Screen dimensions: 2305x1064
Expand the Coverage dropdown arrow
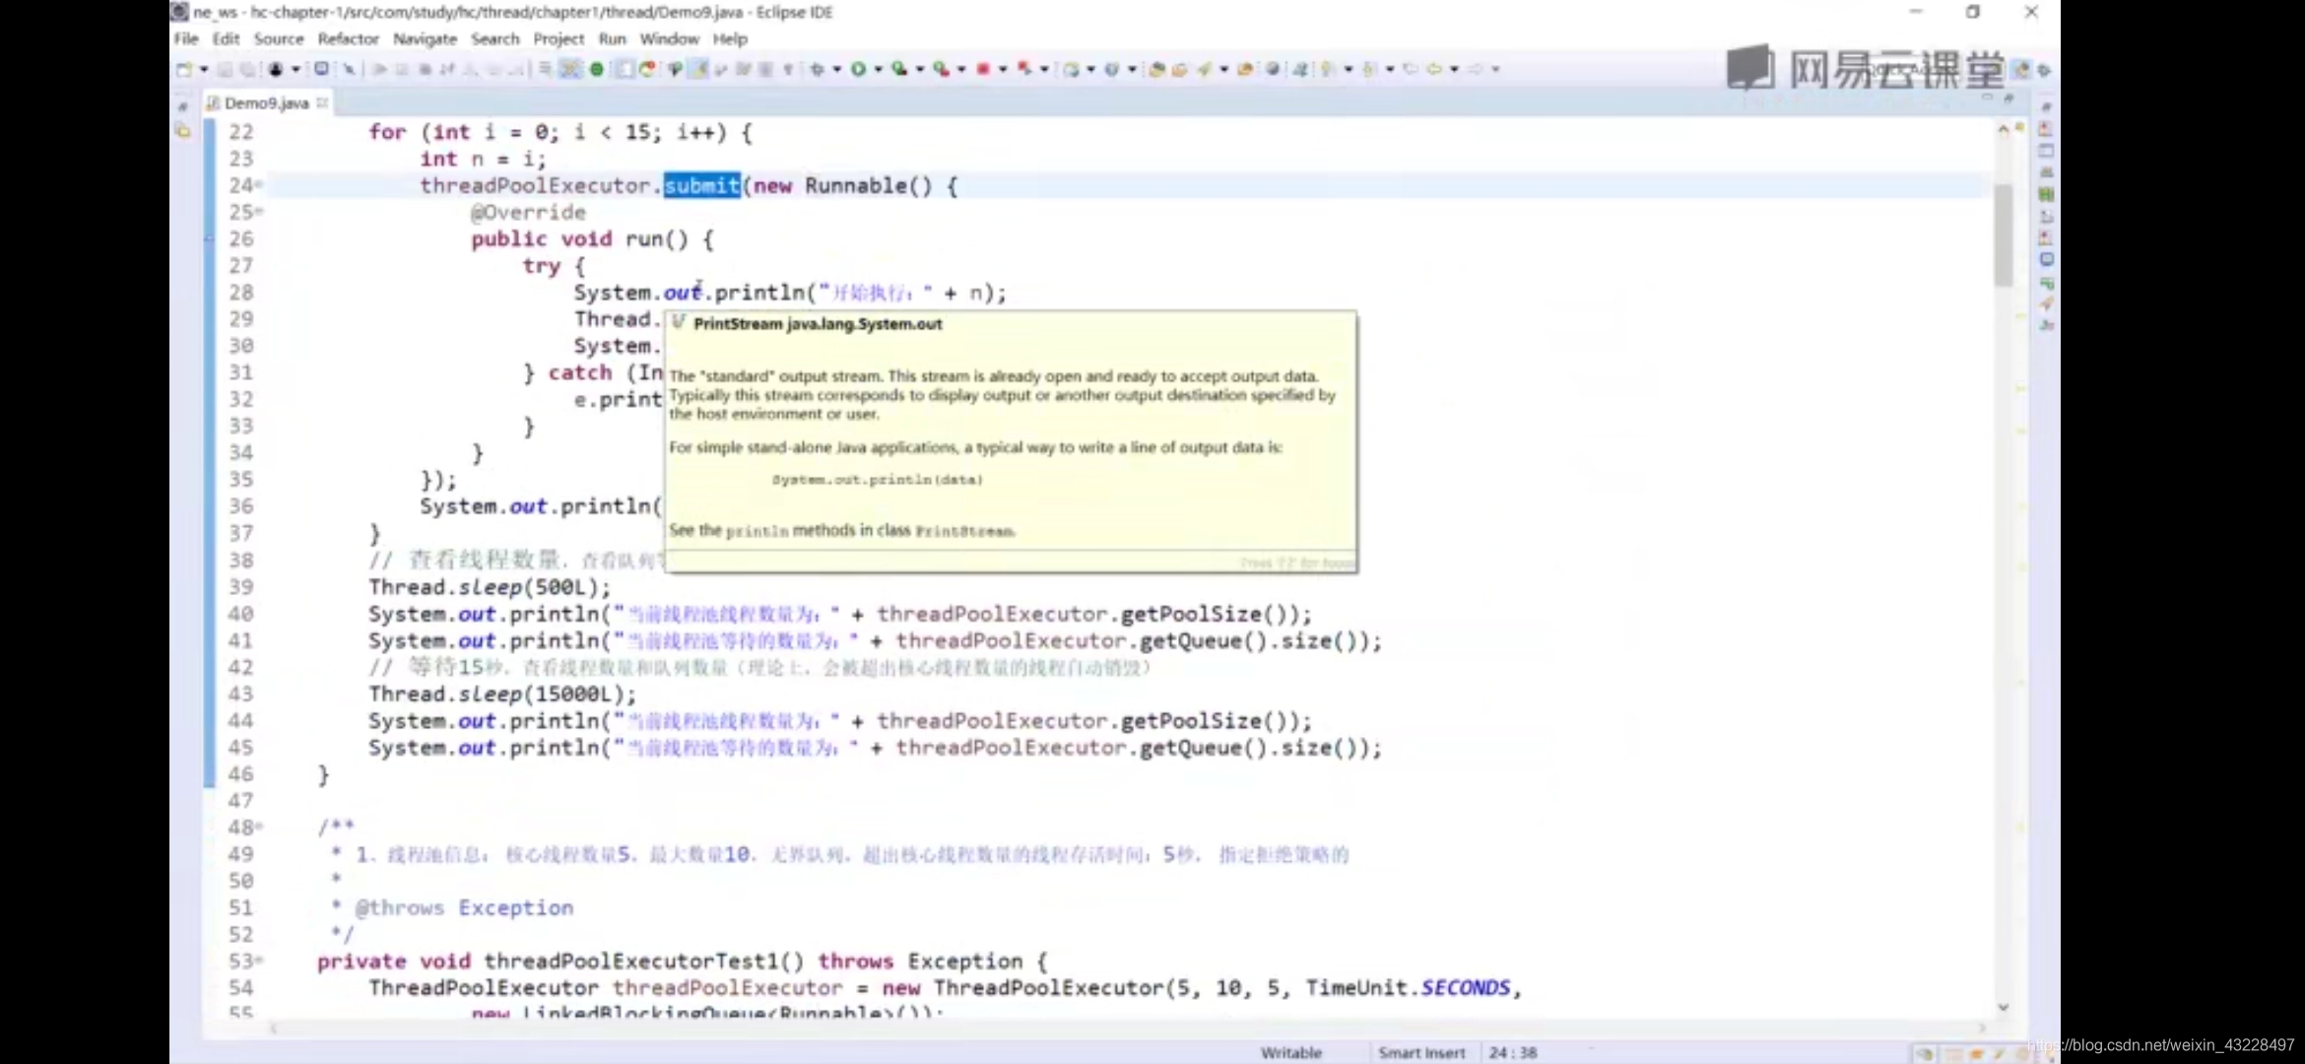coord(920,69)
